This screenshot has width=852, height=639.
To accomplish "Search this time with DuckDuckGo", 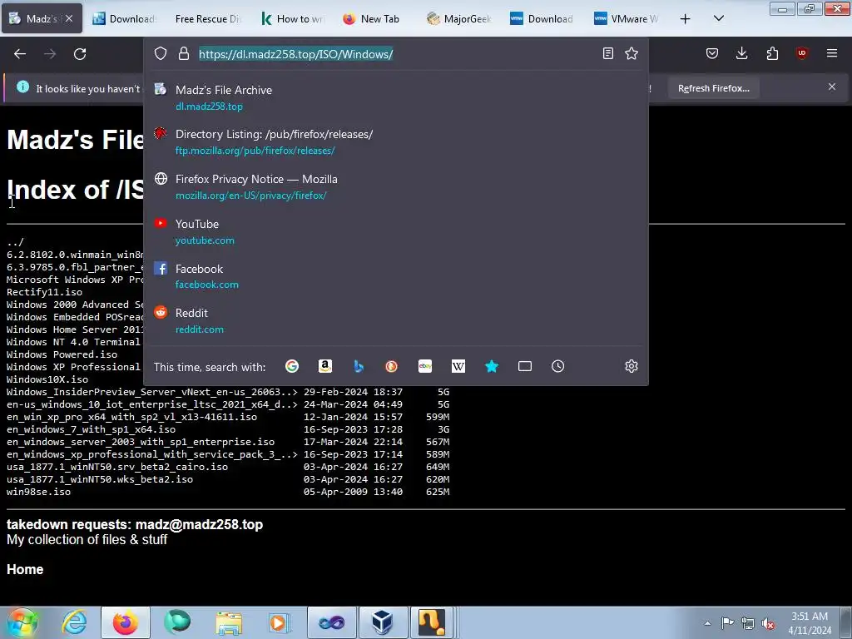I will [x=391, y=366].
